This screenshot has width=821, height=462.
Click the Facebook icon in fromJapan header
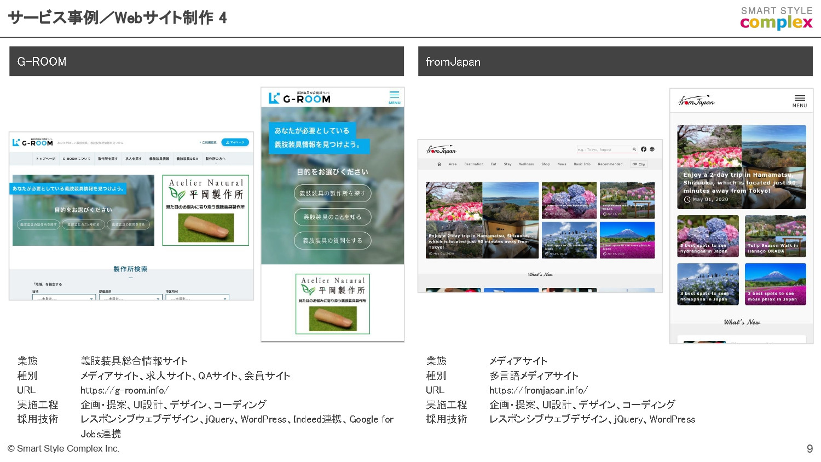point(644,149)
